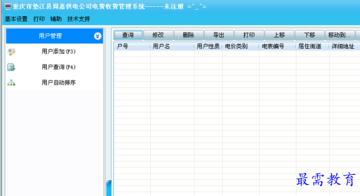Sort by 电表编号 column header
The width and height of the screenshot is (360, 196).
[278, 47]
